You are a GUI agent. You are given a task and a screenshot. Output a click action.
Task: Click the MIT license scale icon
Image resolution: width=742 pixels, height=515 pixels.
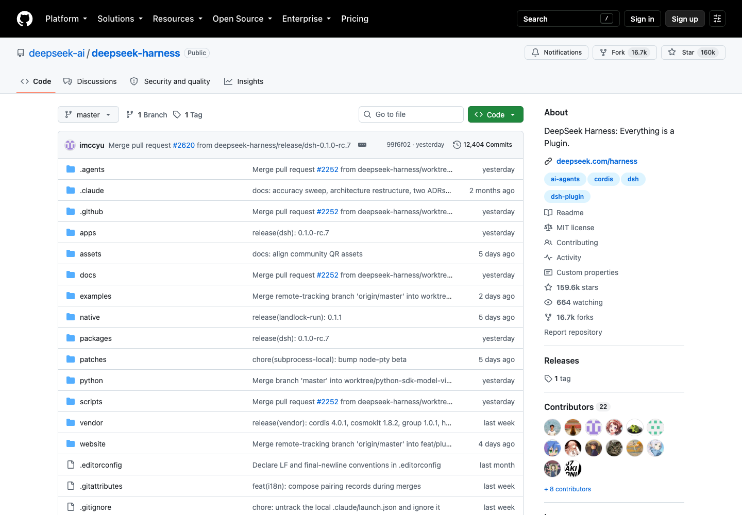548,228
